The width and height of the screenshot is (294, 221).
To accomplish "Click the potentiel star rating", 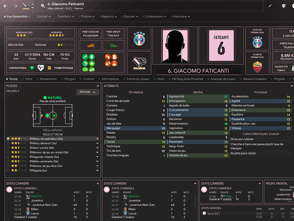I will [56, 35].
